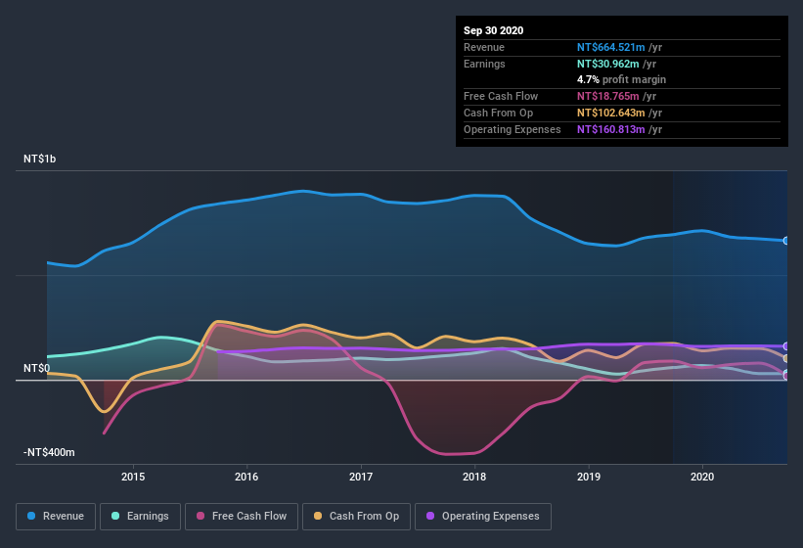This screenshot has width=803, height=548.
Task: Toggle the Cash From Op legend series
Action: pos(356,517)
